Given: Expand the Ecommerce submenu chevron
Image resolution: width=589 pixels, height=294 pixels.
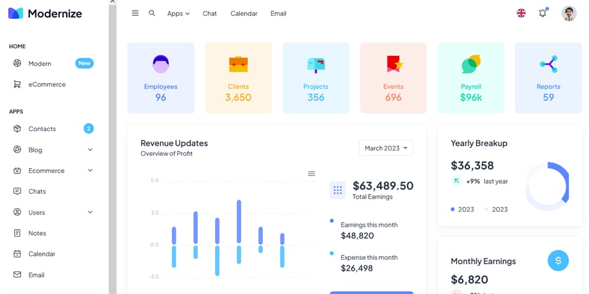Looking at the screenshot, I should coord(90,171).
